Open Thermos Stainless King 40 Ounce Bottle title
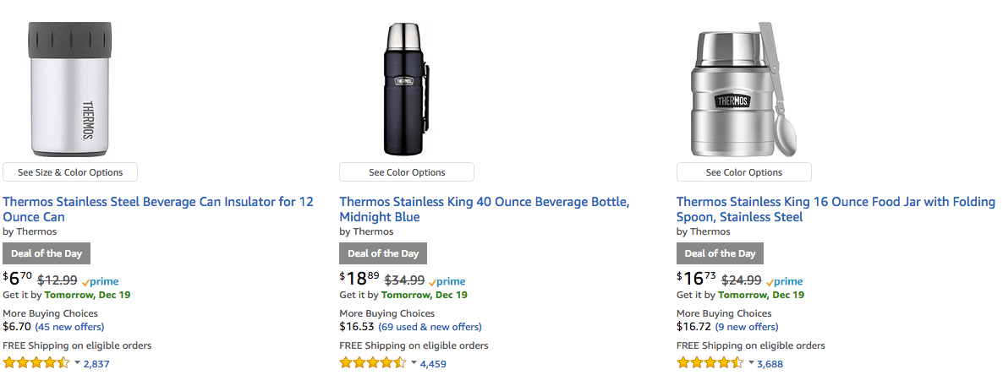 point(485,209)
